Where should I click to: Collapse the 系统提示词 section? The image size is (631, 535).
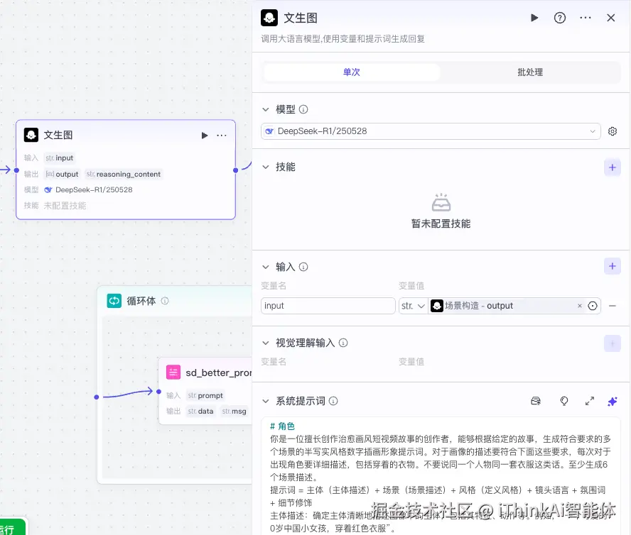(266, 401)
